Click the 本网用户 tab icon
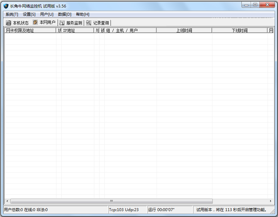This screenshot has width=278, height=217. (x=35, y=23)
